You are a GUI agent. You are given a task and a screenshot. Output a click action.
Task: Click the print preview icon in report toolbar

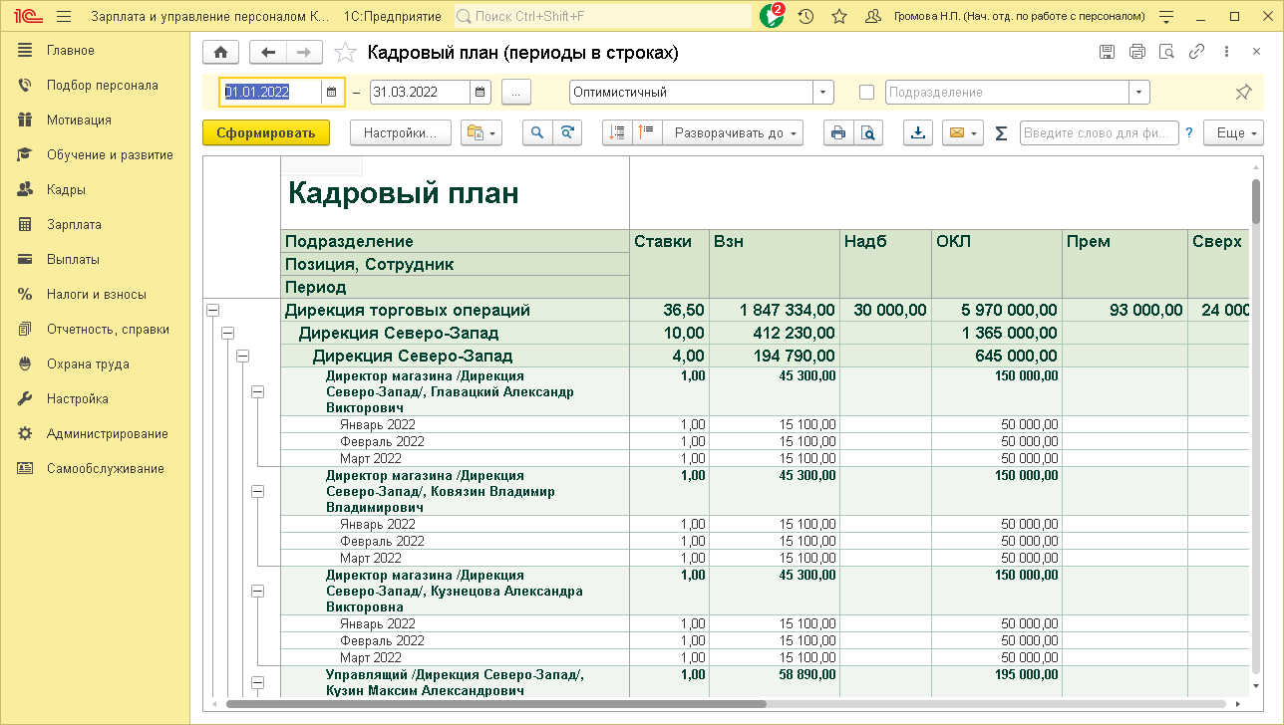tap(868, 132)
